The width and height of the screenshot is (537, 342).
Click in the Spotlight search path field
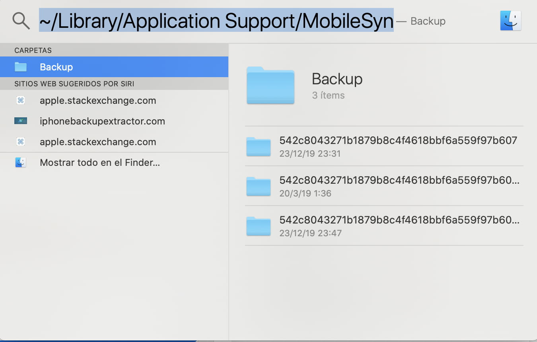pyautogui.click(x=216, y=21)
